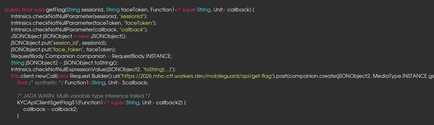Click the public keyword on the first line

13,10
